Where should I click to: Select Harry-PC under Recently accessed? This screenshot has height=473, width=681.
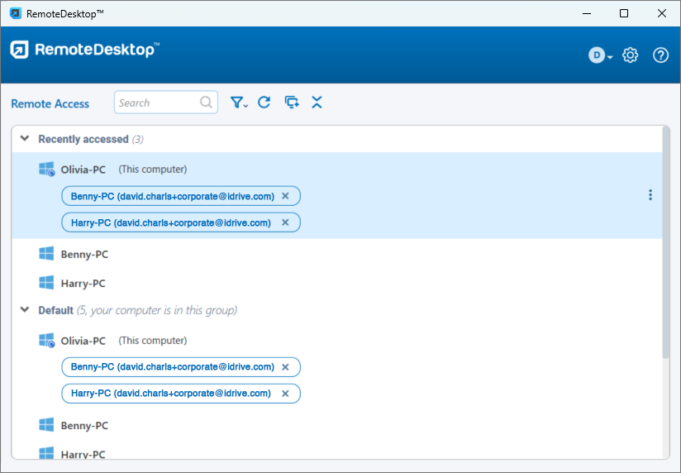(83, 284)
